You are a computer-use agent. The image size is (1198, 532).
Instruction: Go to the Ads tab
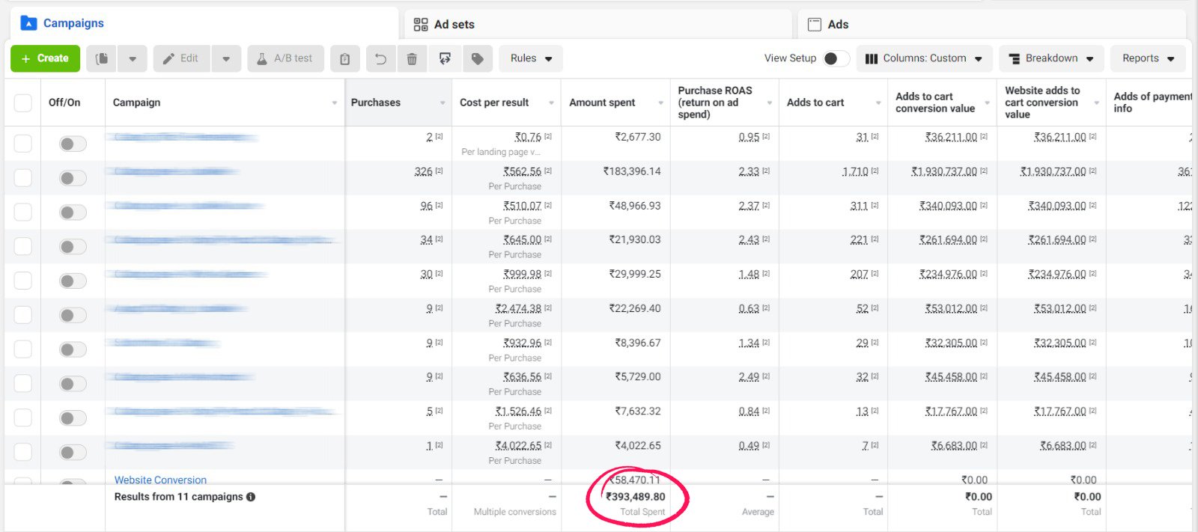pos(837,25)
